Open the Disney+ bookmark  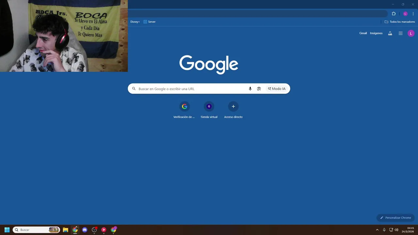[135, 22]
